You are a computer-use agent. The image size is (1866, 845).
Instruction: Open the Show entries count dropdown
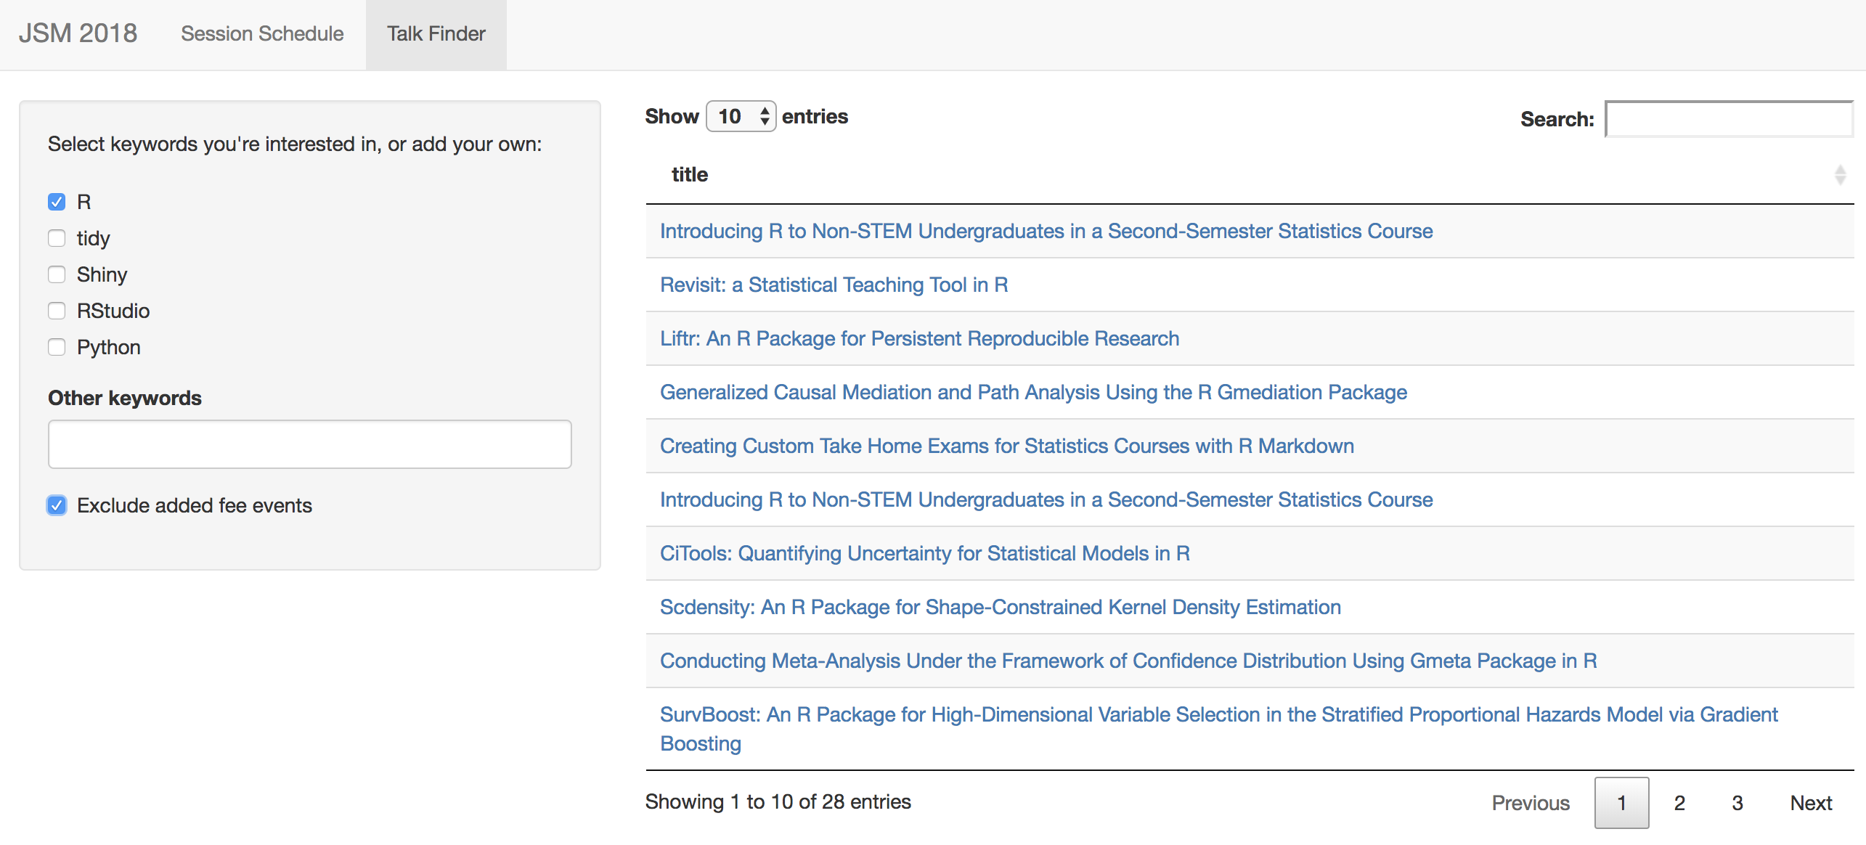point(741,116)
